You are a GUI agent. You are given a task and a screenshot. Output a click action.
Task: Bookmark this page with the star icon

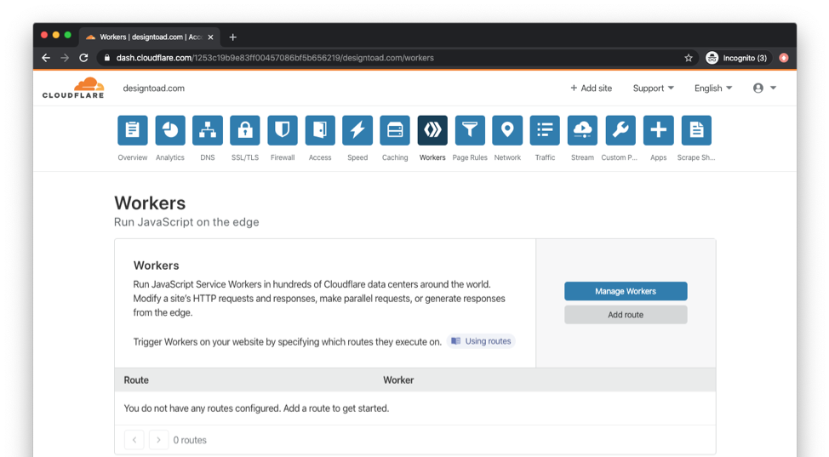tap(689, 58)
